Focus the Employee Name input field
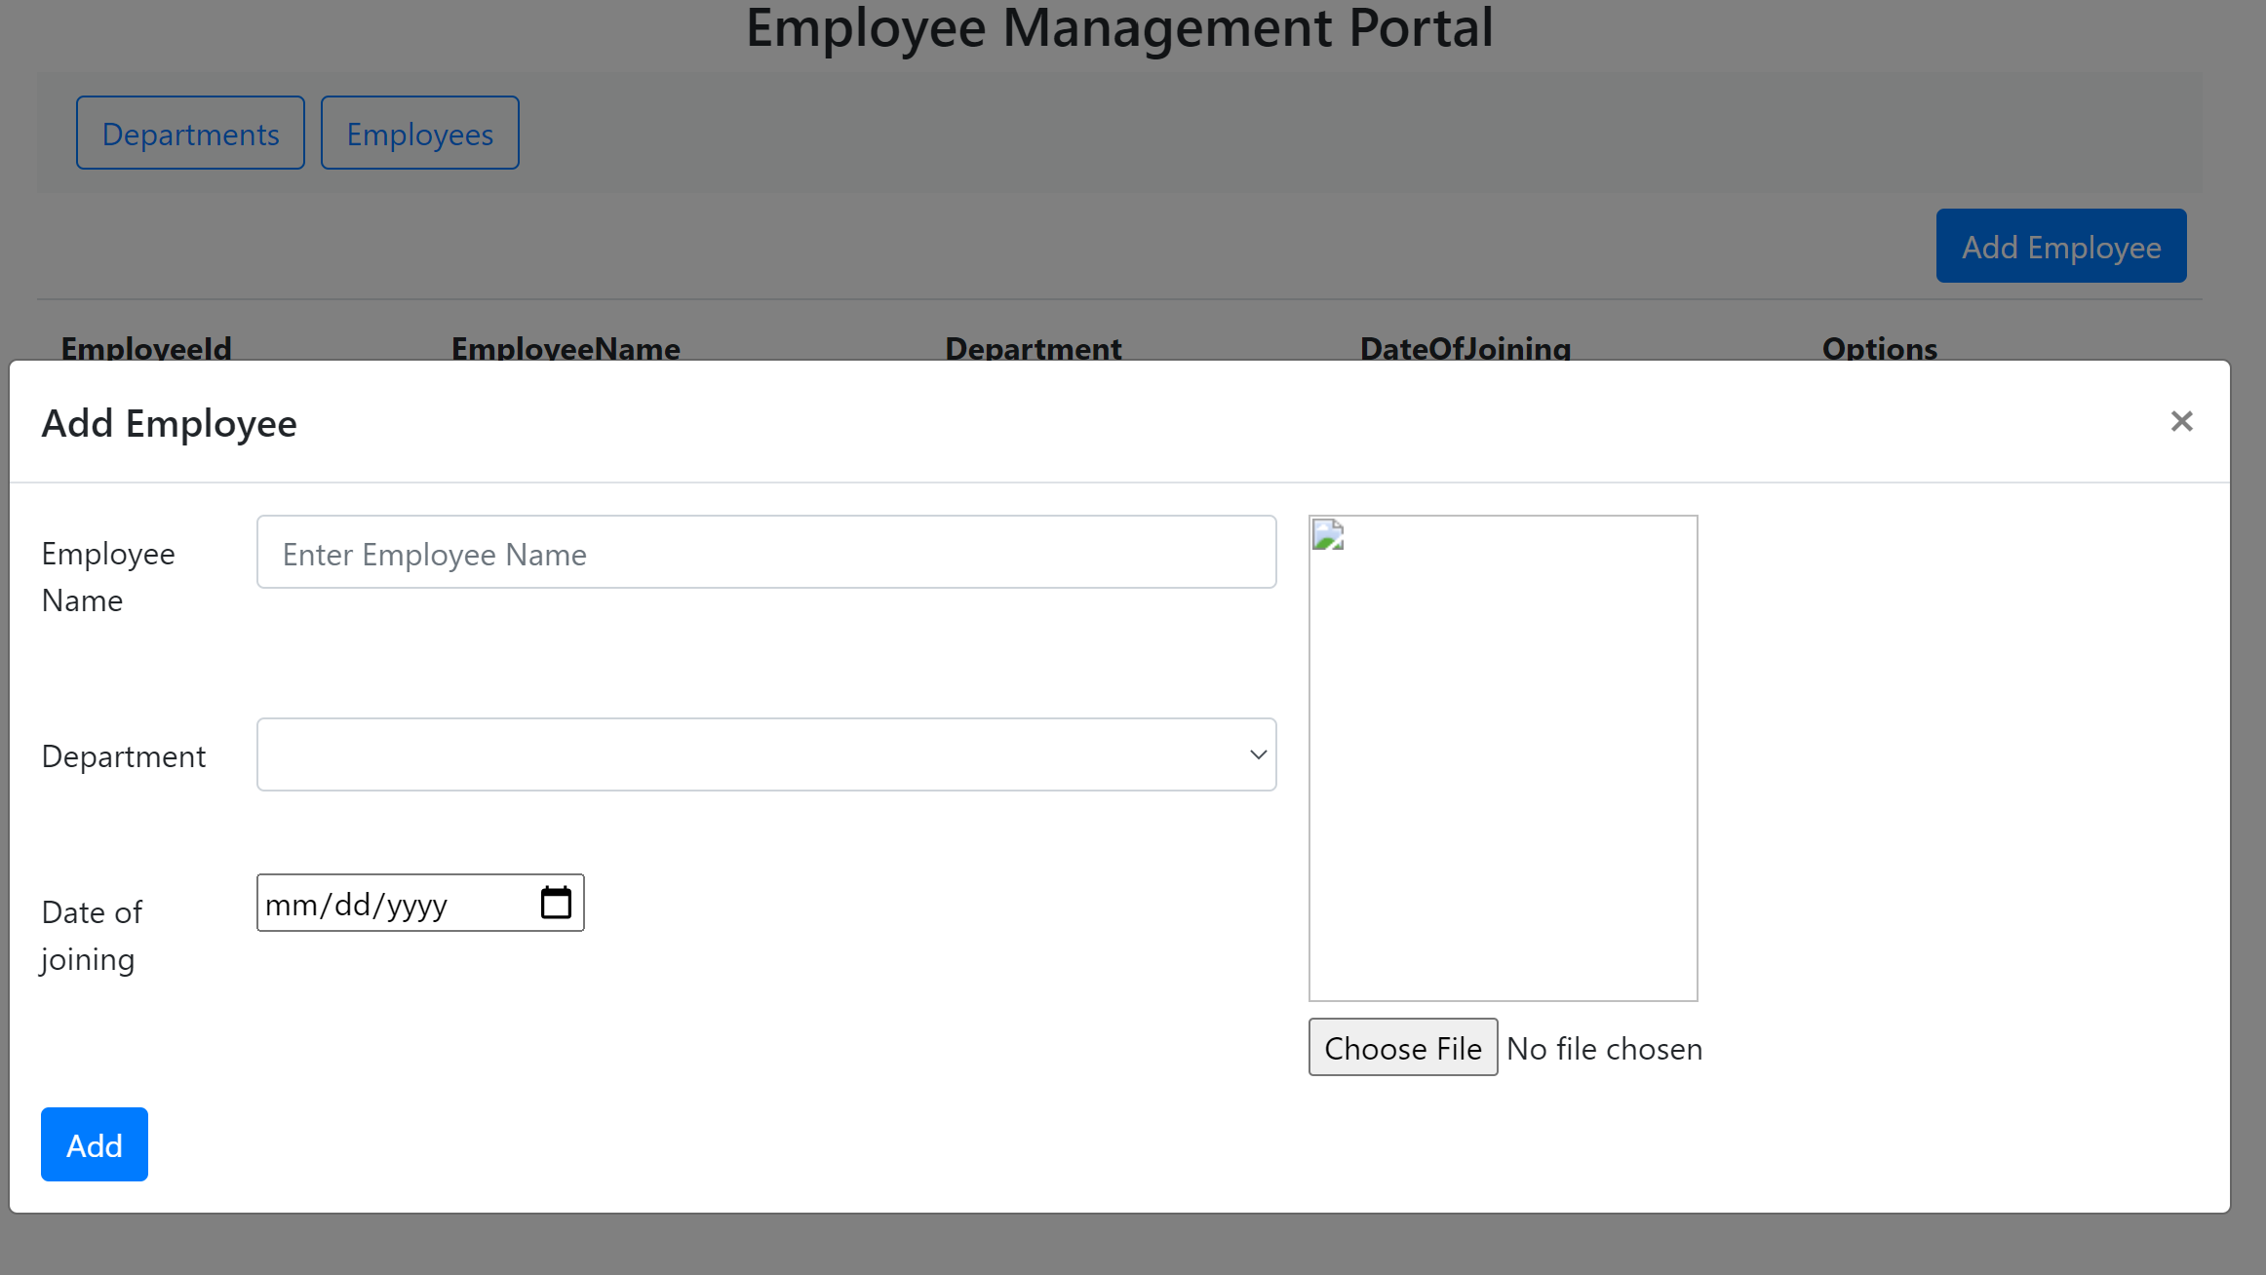The width and height of the screenshot is (2266, 1275). click(766, 552)
